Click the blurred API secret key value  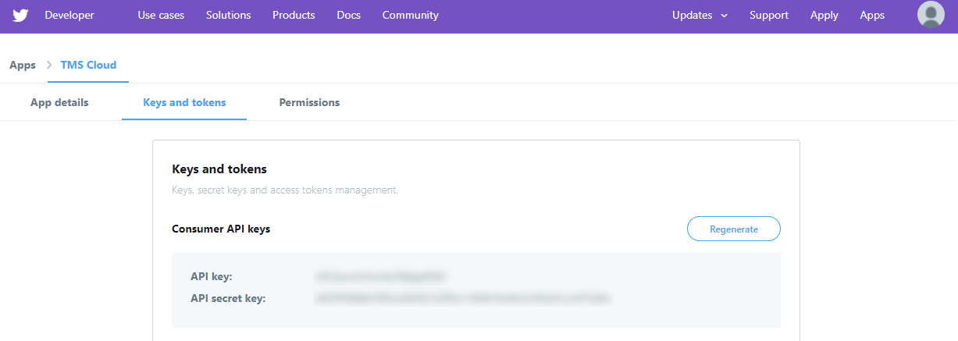463,298
